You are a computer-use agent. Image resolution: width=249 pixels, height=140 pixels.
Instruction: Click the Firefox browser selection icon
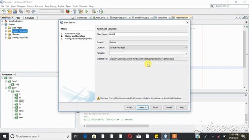click(x=68, y=11)
